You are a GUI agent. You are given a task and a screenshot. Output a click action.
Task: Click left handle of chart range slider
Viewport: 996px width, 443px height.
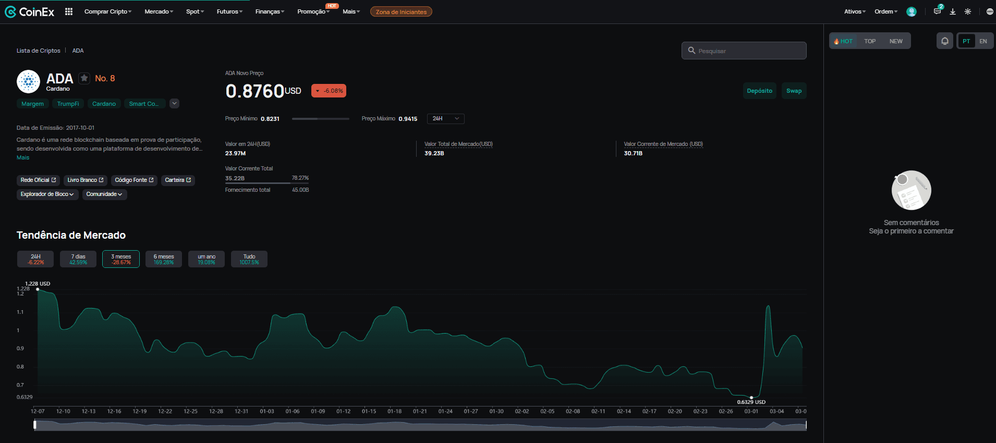(35, 425)
